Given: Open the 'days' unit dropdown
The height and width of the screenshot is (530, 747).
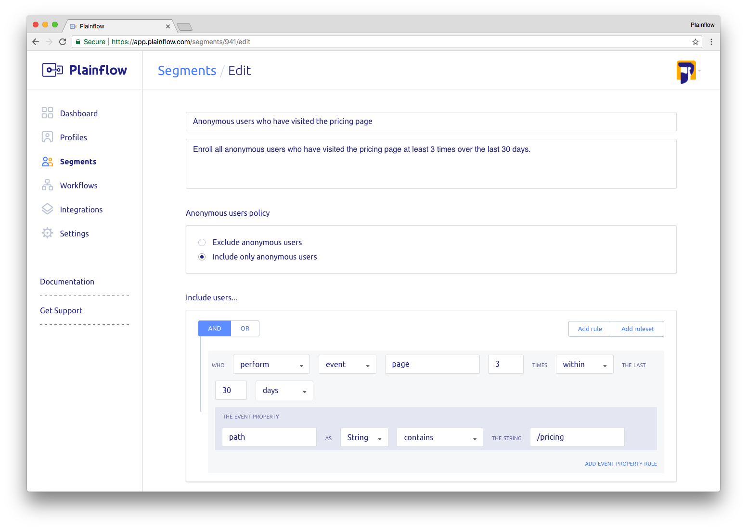Looking at the screenshot, I should click(x=284, y=390).
